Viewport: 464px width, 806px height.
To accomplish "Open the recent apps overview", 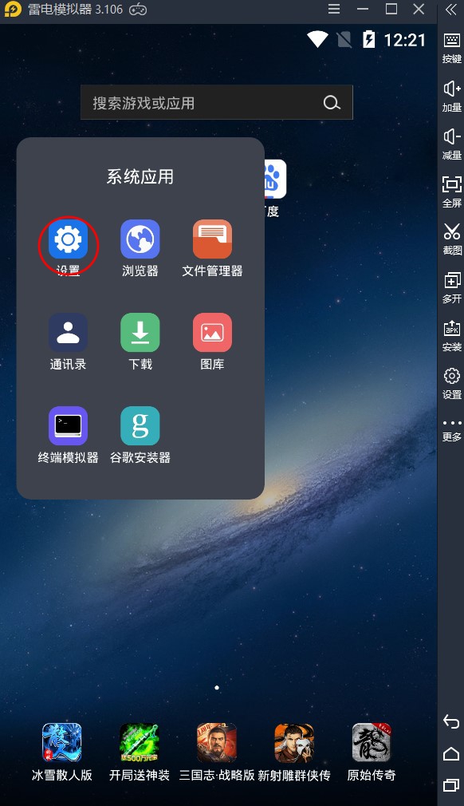I will click(451, 785).
